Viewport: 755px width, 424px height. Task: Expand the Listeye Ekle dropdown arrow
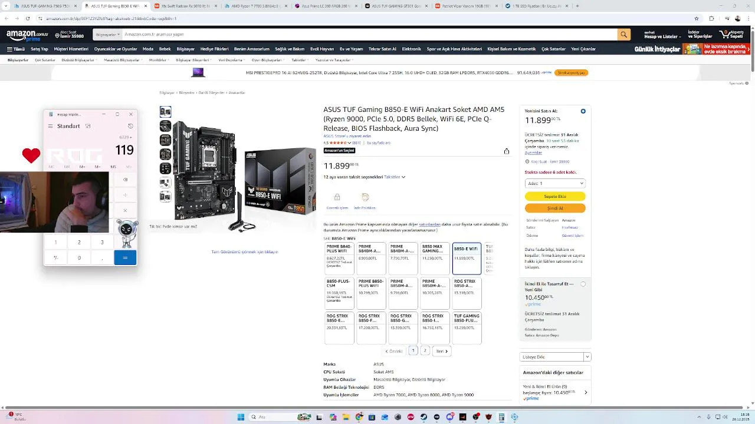(587, 357)
